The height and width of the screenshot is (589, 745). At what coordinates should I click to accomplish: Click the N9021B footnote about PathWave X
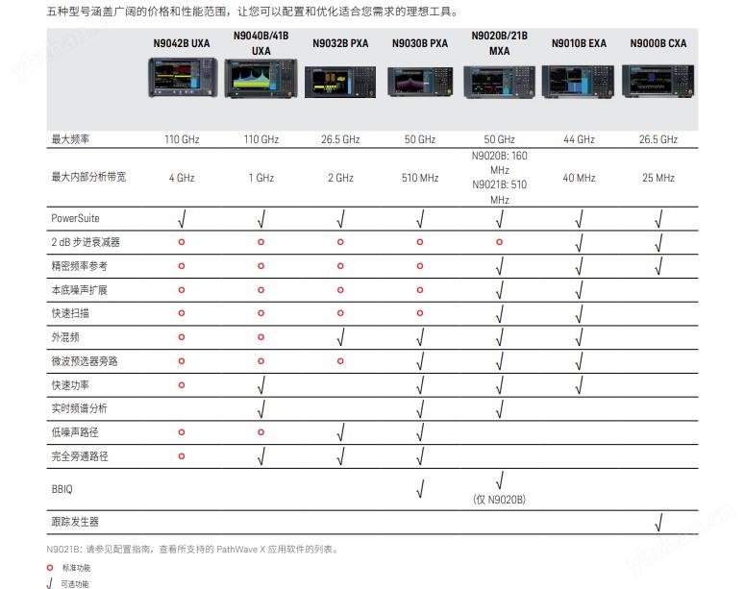pos(193,549)
